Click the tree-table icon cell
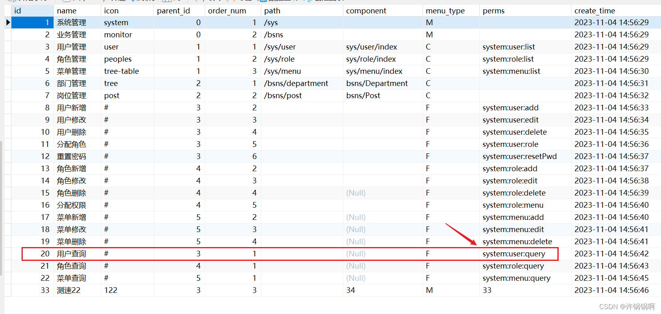 coord(127,71)
